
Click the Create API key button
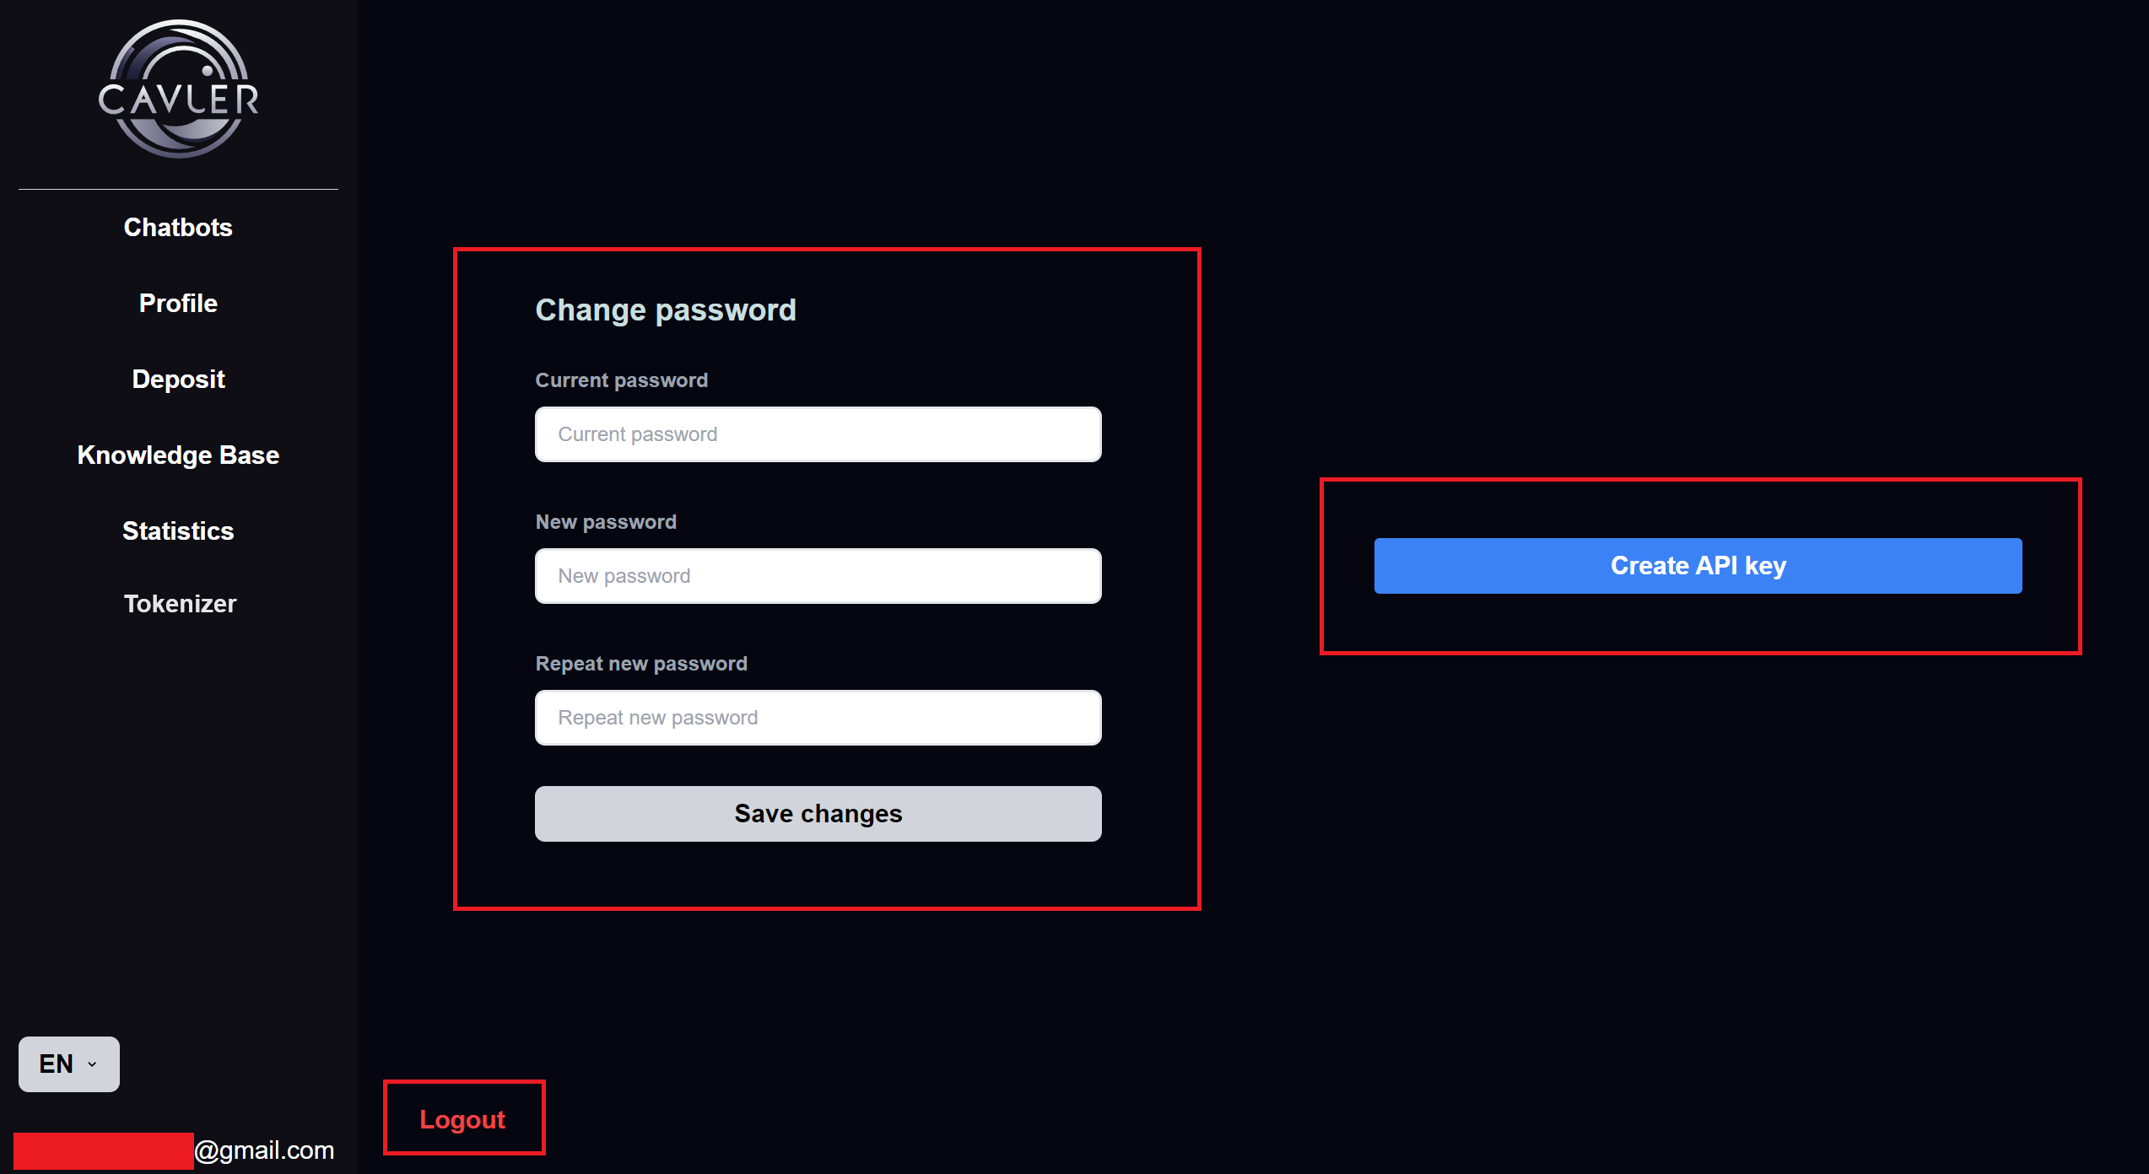coord(1698,566)
